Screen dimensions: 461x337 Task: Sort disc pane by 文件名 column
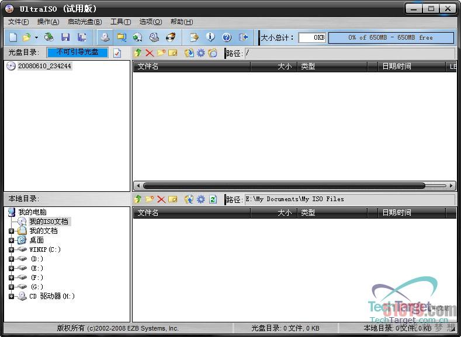[192, 66]
